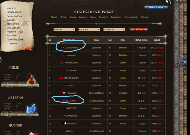Open the Asterios x5 server dropdown
The image size is (190, 135).
tap(114, 29)
